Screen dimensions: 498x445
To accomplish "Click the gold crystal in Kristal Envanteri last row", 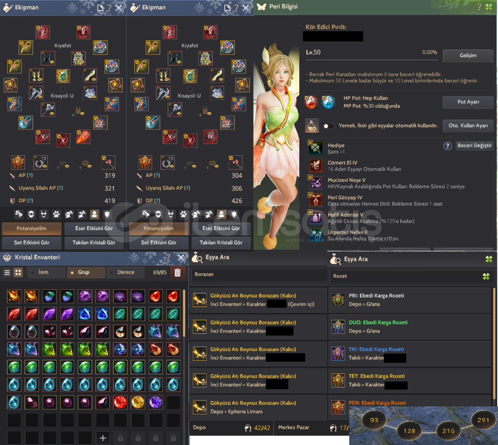I will (x=138, y=402).
